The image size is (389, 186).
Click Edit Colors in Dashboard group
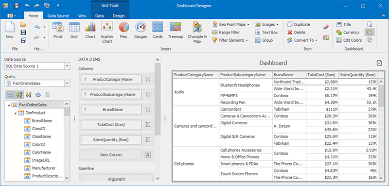pos(349,40)
